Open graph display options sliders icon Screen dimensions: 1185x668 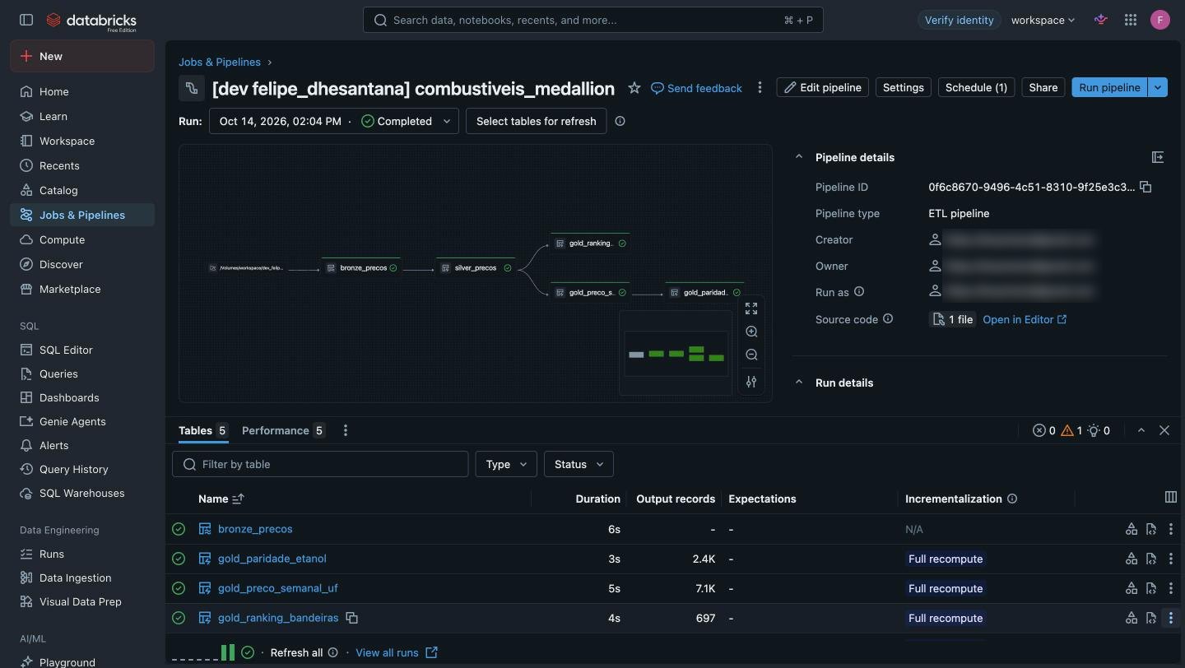coord(751,382)
